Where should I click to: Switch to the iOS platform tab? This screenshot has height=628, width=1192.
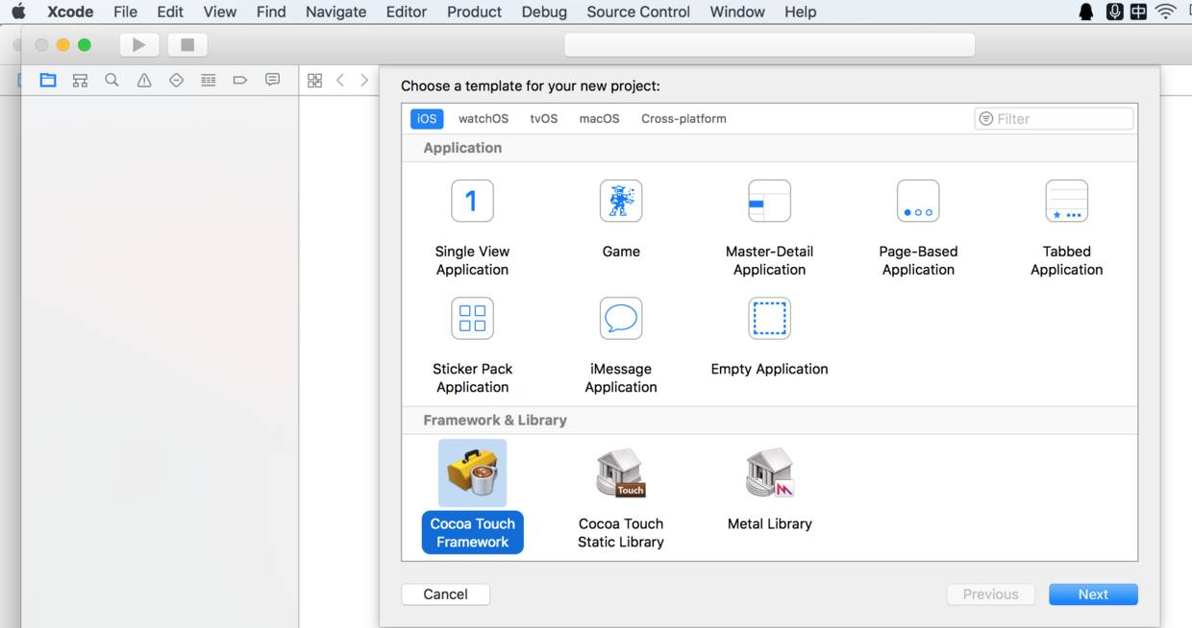(x=427, y=119)
